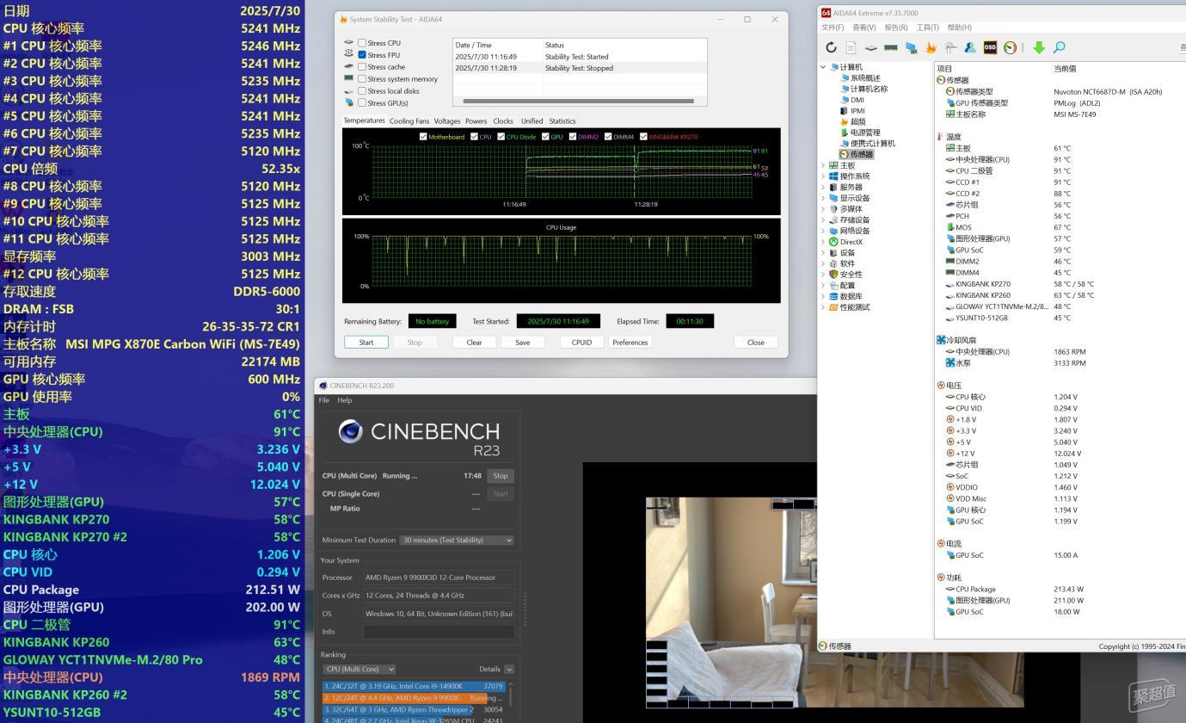The height and width of the screenshot is (723, 1186).
Task: Click the monitor diagnostics icon in AIDA64 toolbar
Action: 911,48
